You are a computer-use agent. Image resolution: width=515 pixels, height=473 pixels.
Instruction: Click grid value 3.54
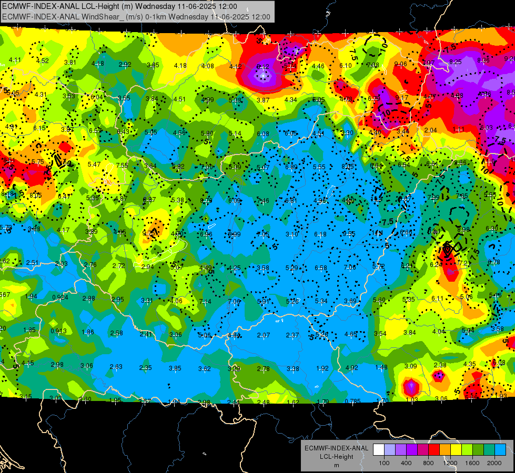click(380, 334)
